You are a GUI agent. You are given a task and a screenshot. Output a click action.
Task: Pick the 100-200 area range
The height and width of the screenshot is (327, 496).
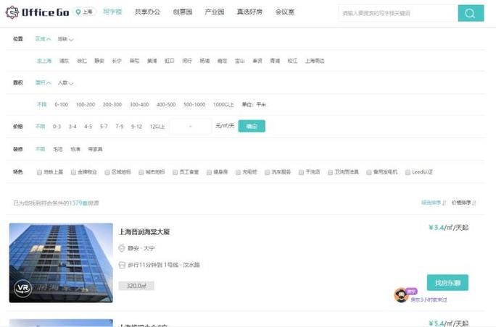86,104
